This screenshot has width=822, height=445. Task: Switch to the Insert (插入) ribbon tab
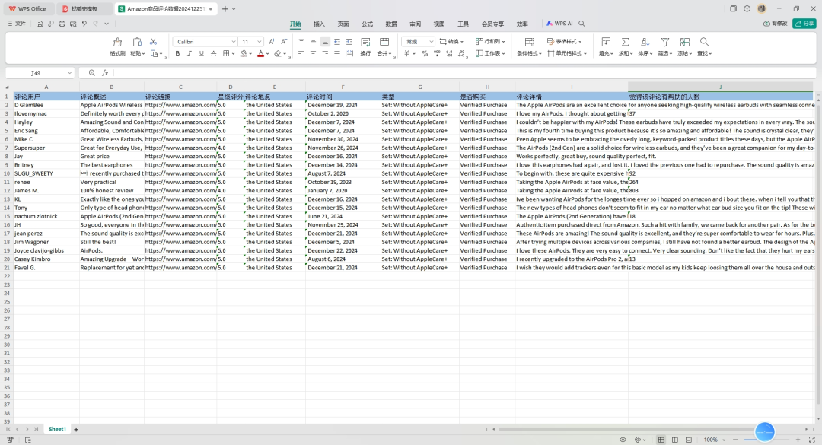pos(319,24)
